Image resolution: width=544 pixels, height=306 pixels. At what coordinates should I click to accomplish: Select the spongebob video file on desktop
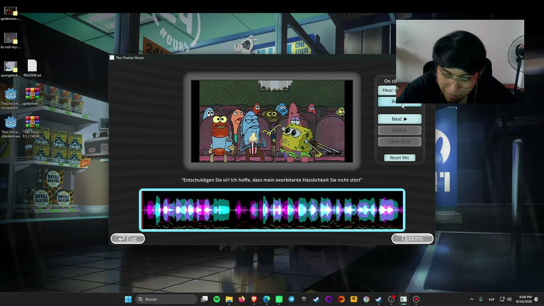tap(11, 69)
